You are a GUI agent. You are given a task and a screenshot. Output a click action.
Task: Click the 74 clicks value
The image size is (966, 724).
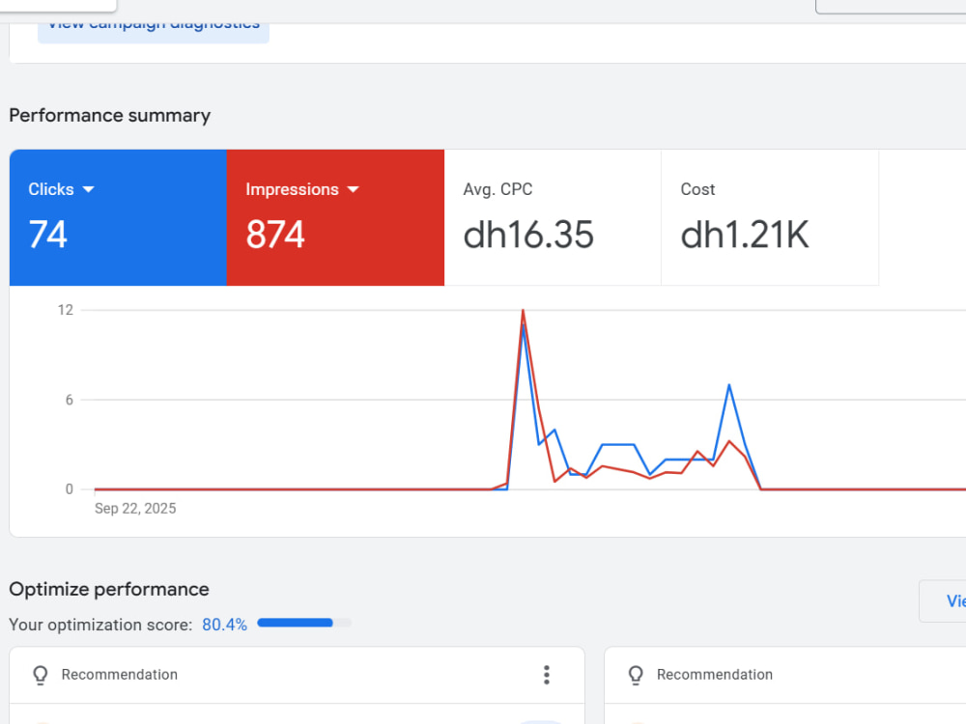(x=47, y=236)
